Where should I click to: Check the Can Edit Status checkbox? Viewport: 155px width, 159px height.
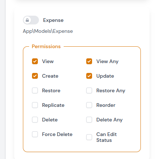click(89, 137)
